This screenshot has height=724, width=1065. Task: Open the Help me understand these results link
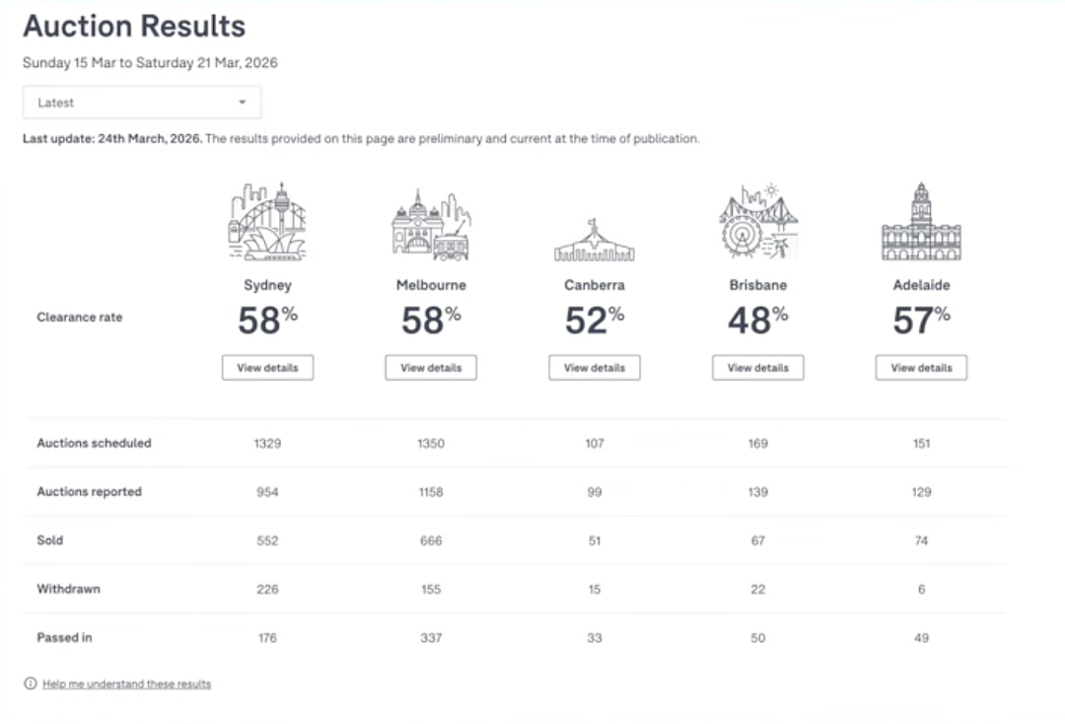(x=127, y=684)
